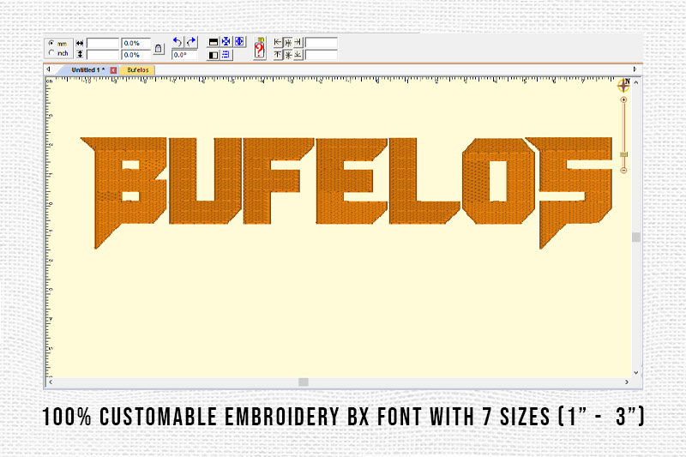Focus the width value input field
The width and height of the screenshot is (686, 457).
[x=103, y=43]
